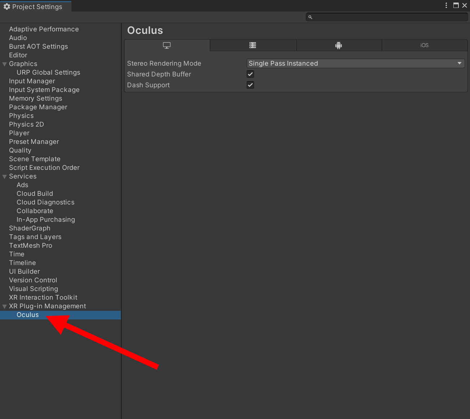Select the Oculus entry in sidebar
Image resolution: width=470 pixels, height=419 pixels.
60,315
